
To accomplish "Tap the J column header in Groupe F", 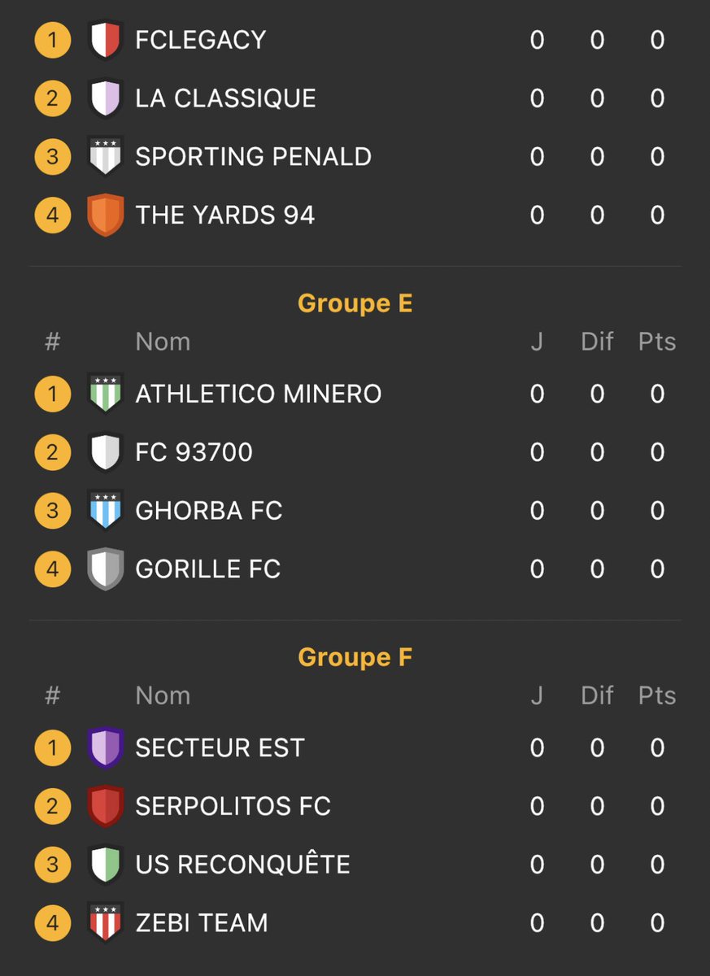I will coord(537,695).
